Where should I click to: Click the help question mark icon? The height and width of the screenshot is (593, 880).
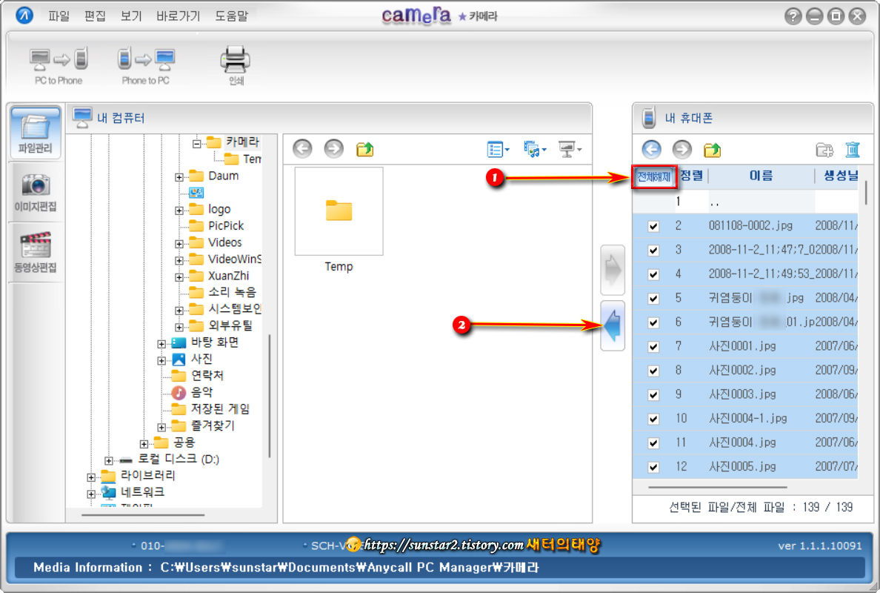pyautogui.click(x=793, y=16)
